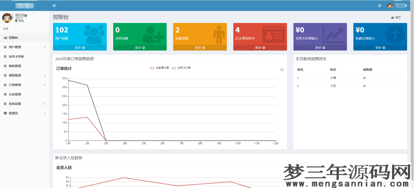
Task: Click the icon beside 管理员
Action: coord(5,114)
